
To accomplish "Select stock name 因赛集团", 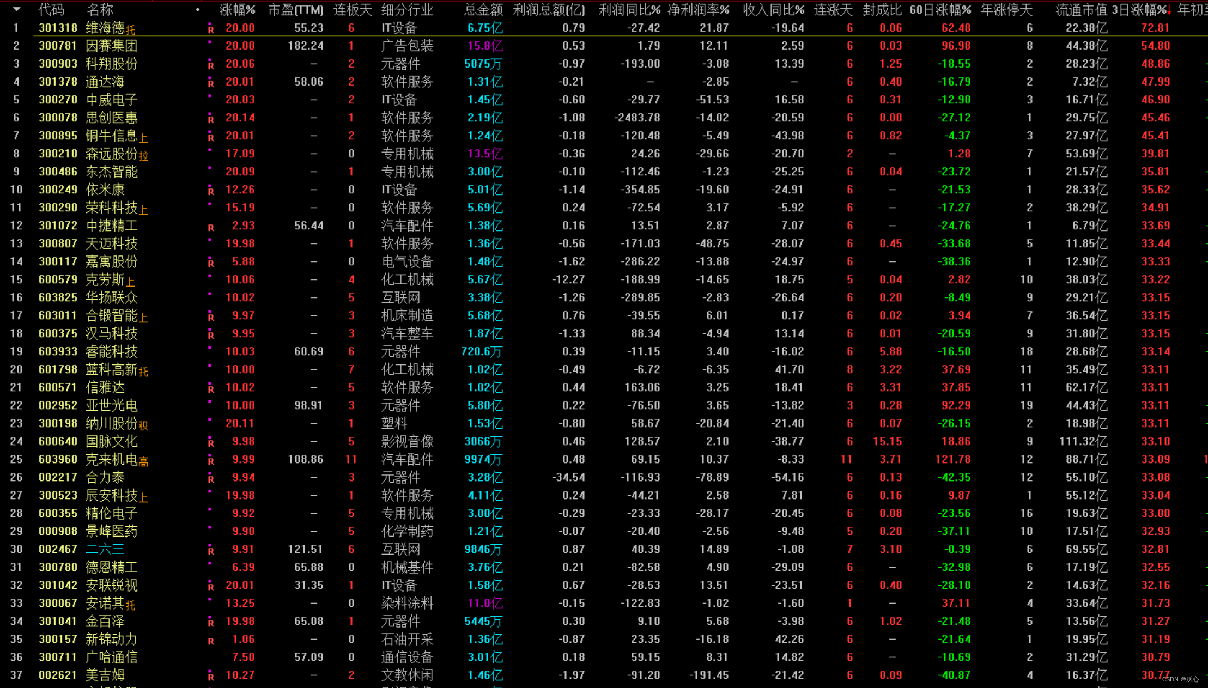I will pyautogui.click(x=112, y=46).
